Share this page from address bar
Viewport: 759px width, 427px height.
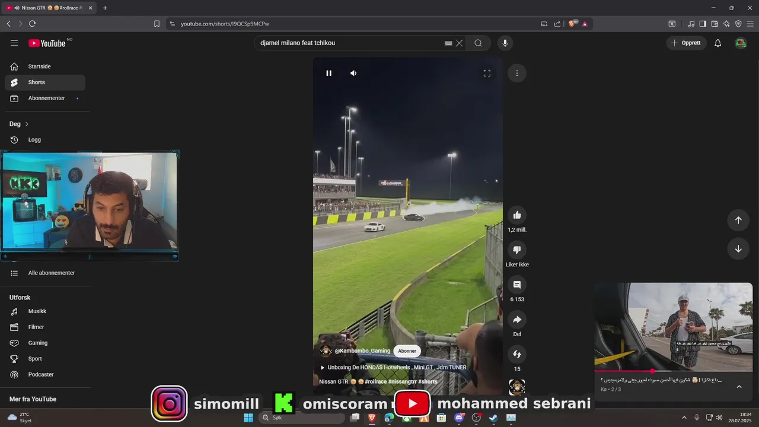557,24
